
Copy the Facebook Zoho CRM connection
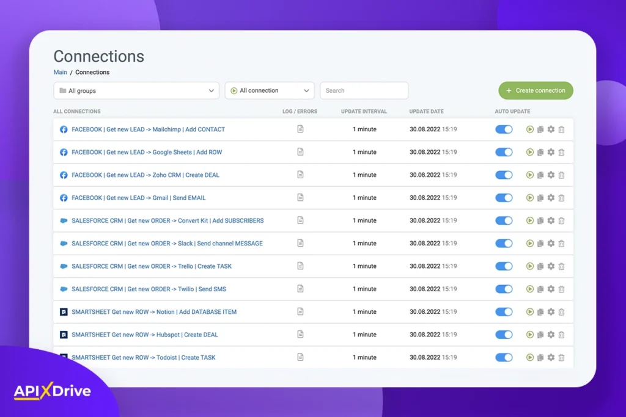coord(540,175)
